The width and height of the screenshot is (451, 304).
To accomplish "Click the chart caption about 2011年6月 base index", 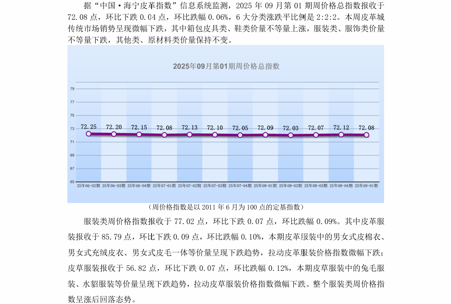I will click(x=225, y=207).
